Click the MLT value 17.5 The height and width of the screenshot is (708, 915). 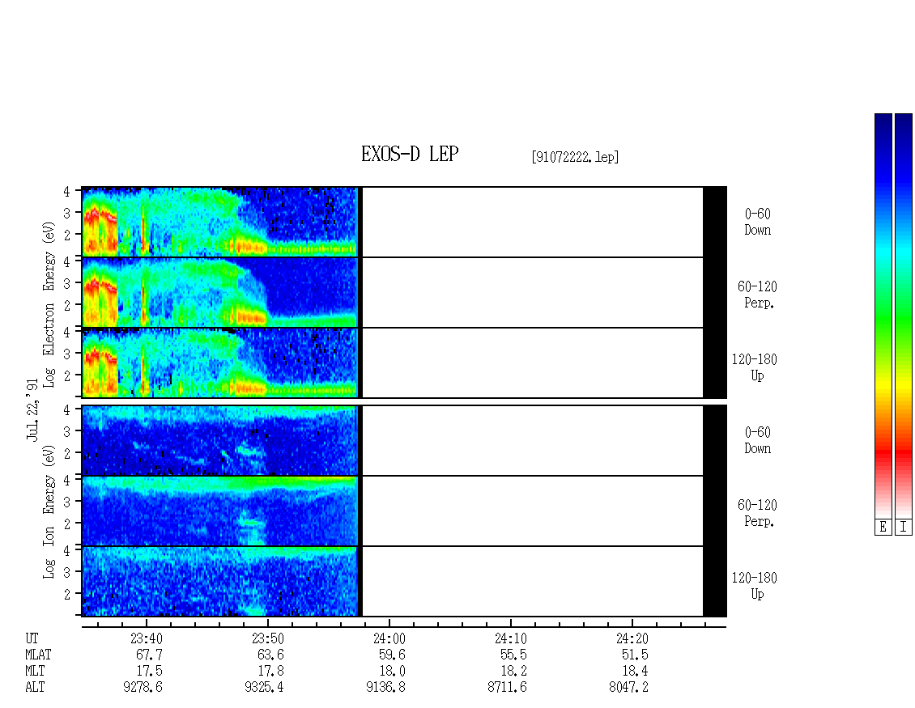pyautogui.click(x=149, y=672)
